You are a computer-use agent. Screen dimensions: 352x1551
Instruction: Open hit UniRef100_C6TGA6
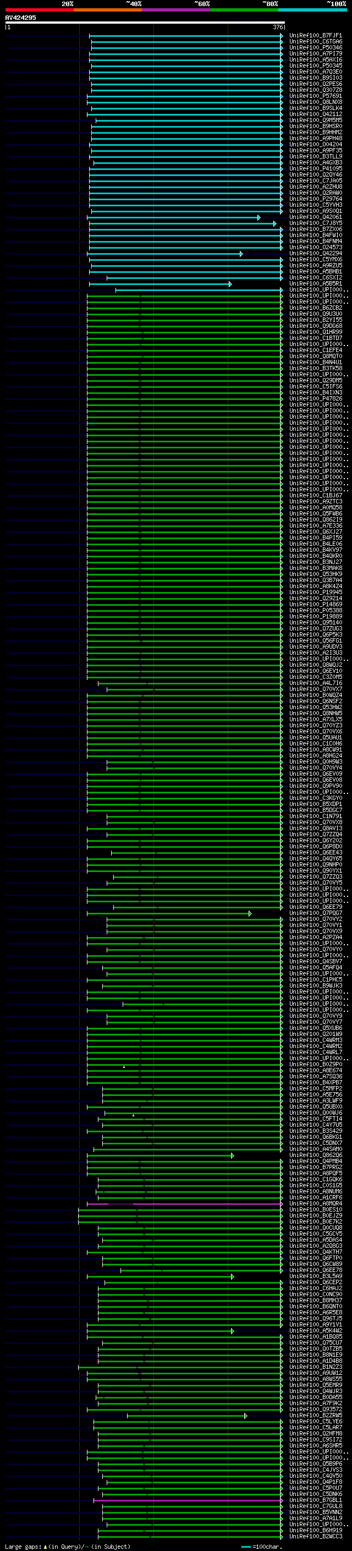coord(315,42)
